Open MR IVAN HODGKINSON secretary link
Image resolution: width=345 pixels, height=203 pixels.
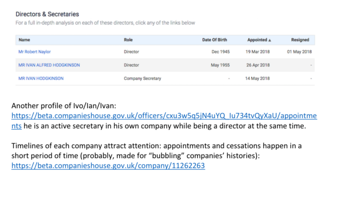coord(41,79)
